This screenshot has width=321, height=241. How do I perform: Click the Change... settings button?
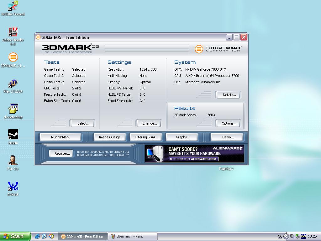click(148, 123)
